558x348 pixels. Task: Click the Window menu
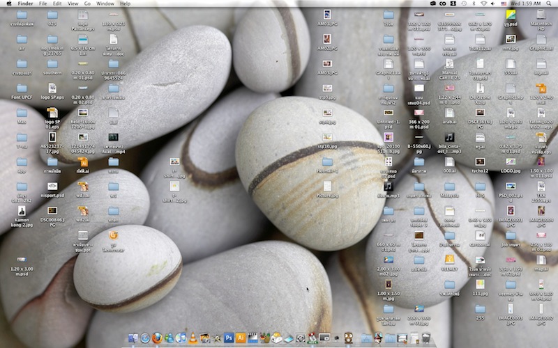click(x=105, y=3)
